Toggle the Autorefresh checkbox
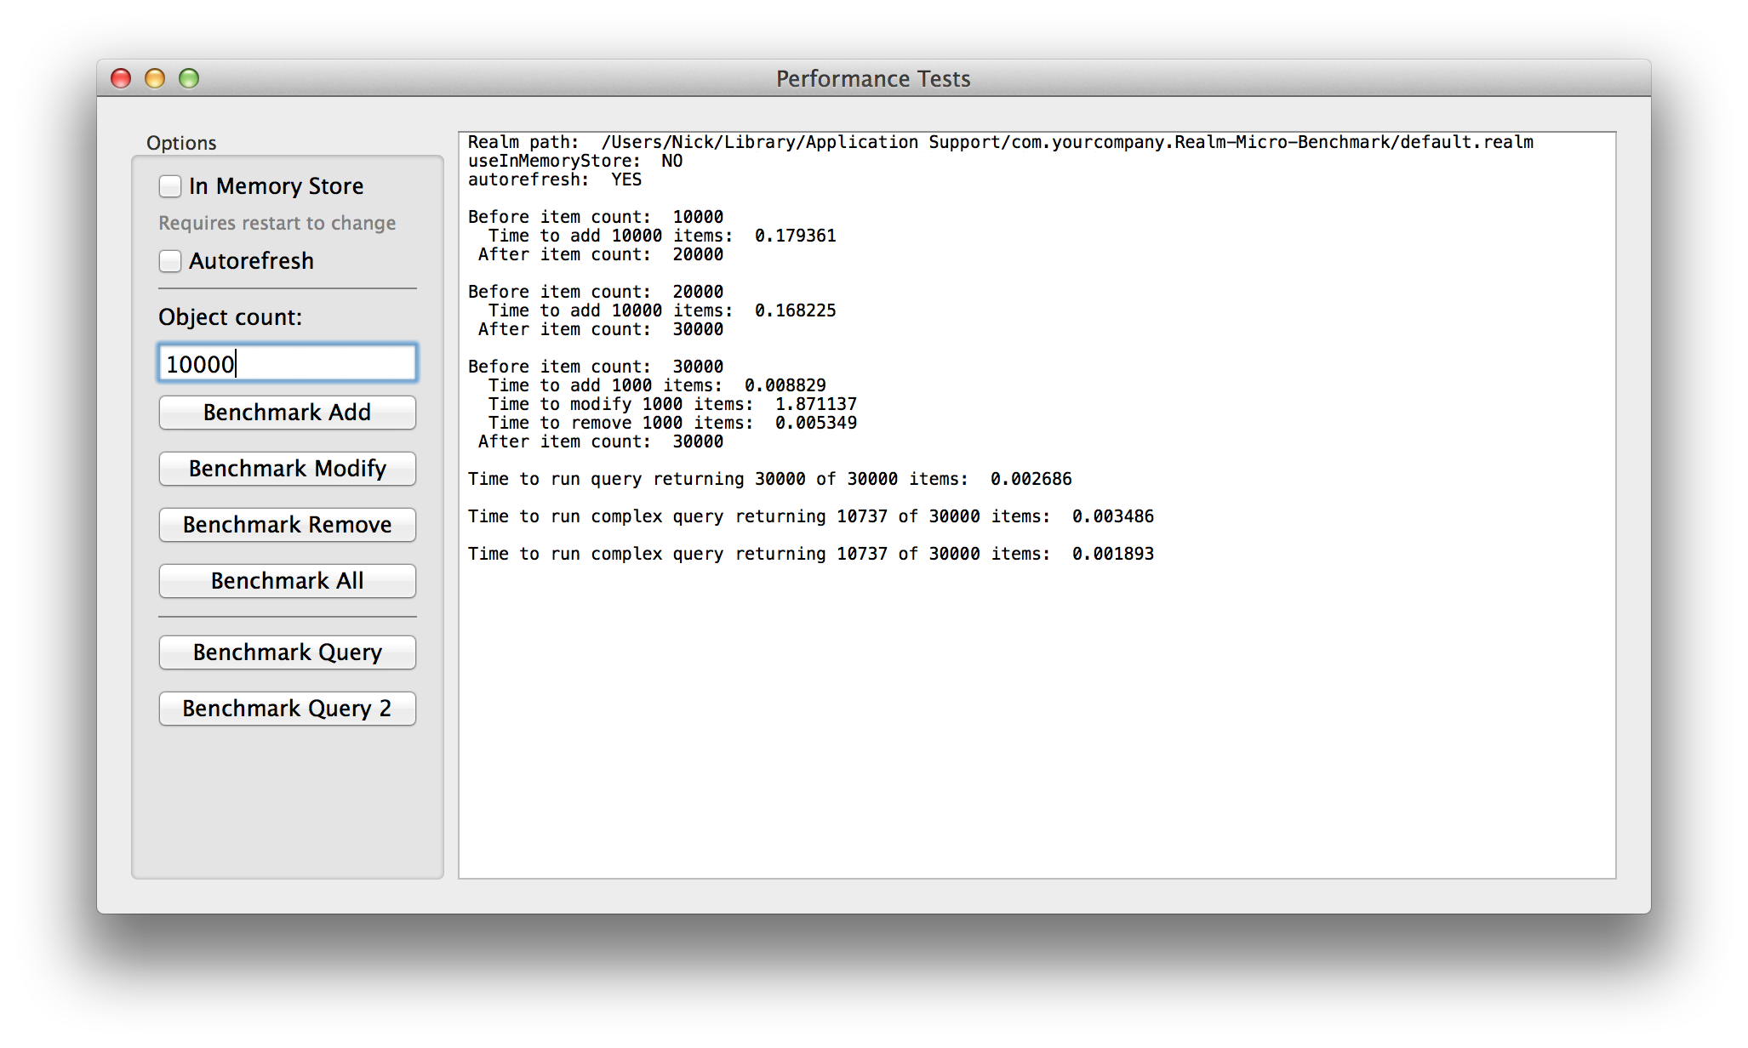This screenshot has height=1048, width=1748. pos(170,261)
